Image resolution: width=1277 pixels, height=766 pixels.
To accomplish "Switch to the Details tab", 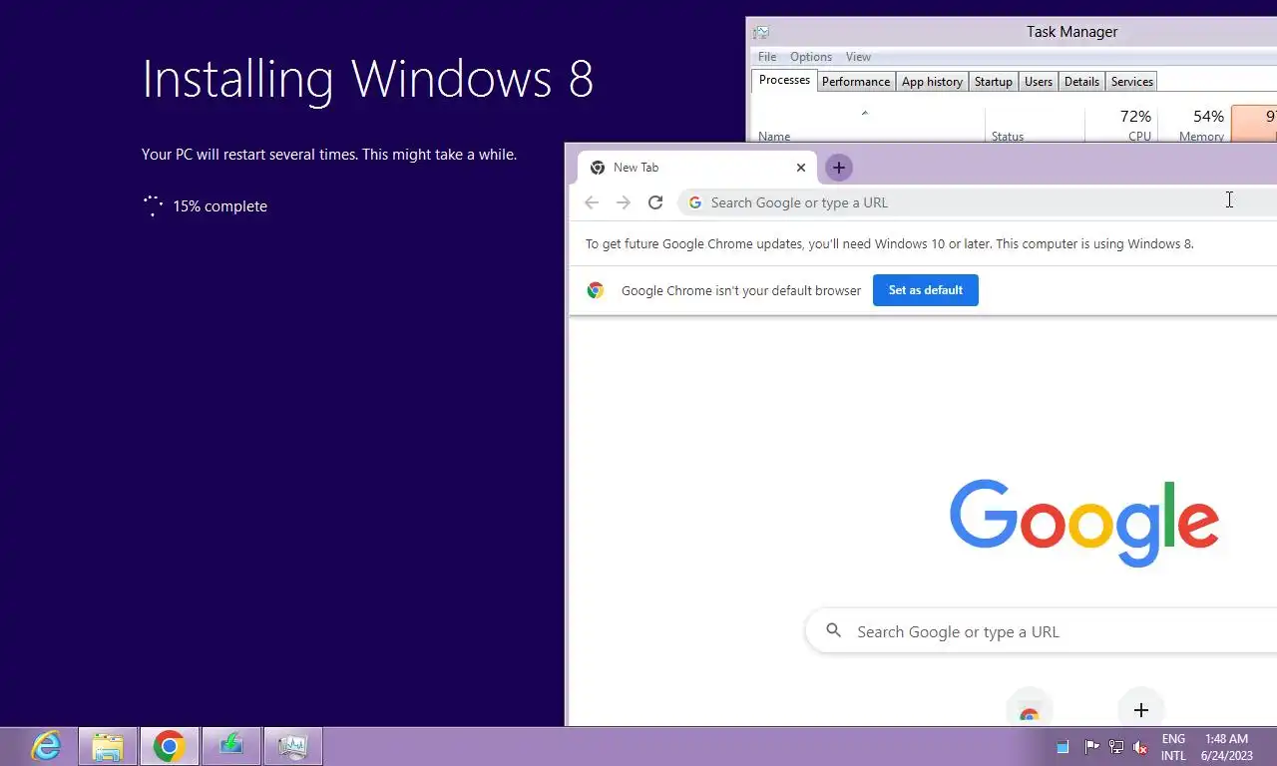I will tap(1081, 82).
